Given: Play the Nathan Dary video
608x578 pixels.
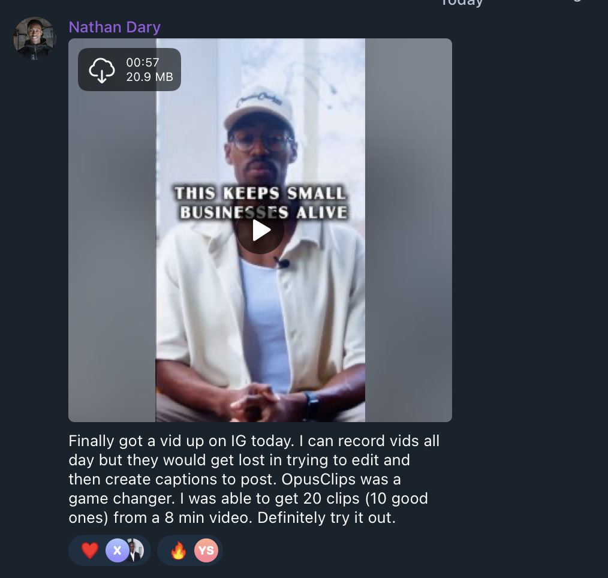Looking at the screenshot, I should (260, 230).
